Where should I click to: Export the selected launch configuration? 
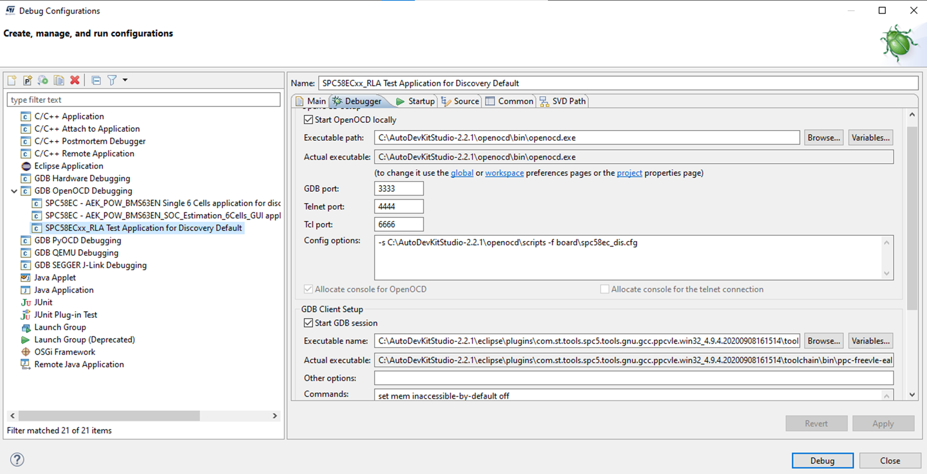tap(43, 80)
